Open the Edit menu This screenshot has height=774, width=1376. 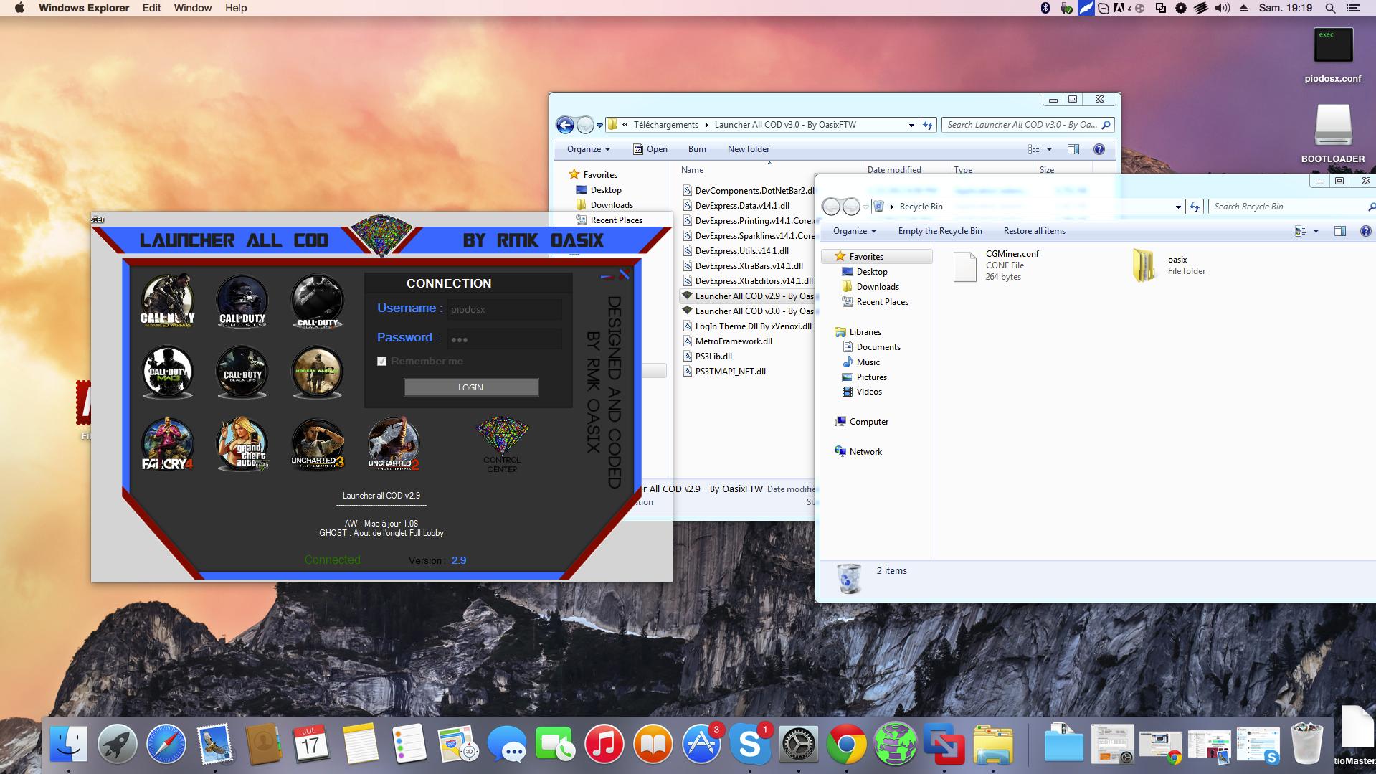[151, 8]
